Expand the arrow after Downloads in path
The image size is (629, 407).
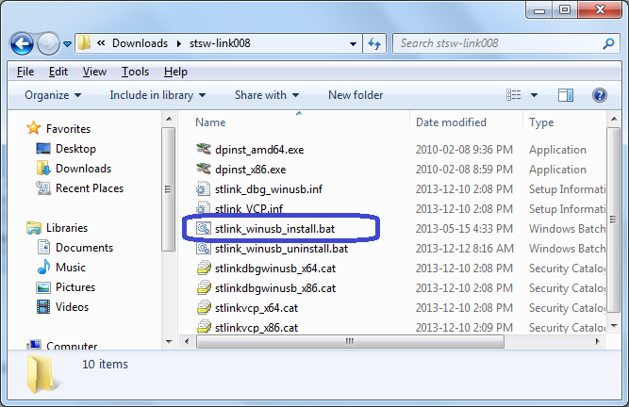coord(179,43)
